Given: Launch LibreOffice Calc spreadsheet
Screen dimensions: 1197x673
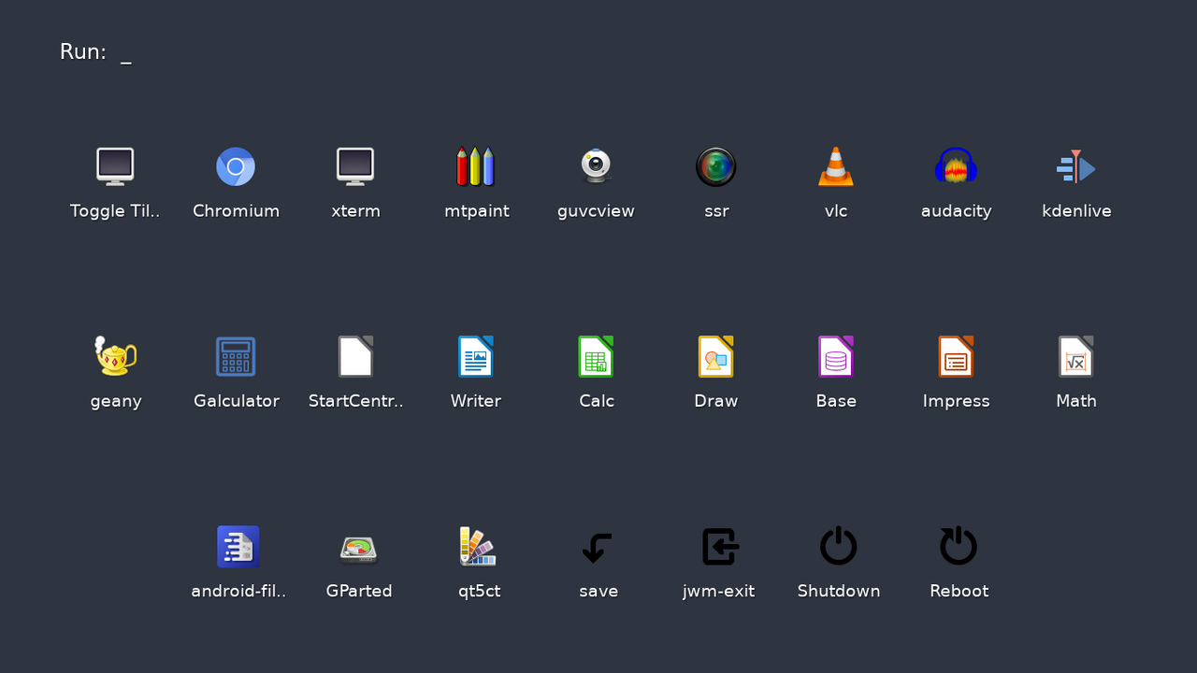Looking at the screenshot, I should tap(596, 356).
